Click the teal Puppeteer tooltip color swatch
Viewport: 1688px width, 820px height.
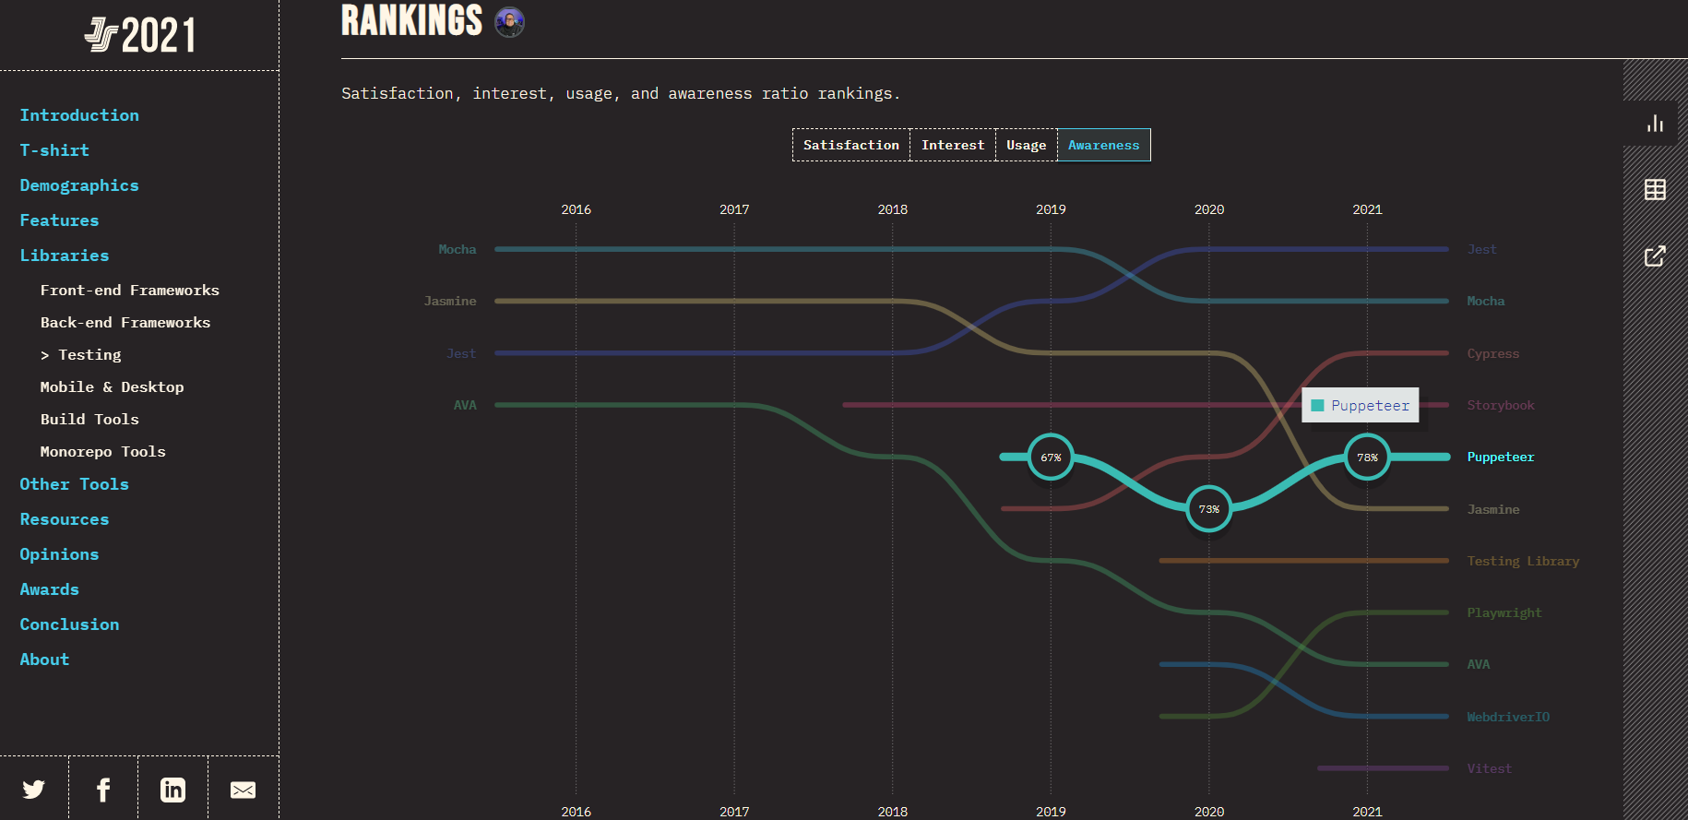pyautogui.click(x=1317, y=405)
